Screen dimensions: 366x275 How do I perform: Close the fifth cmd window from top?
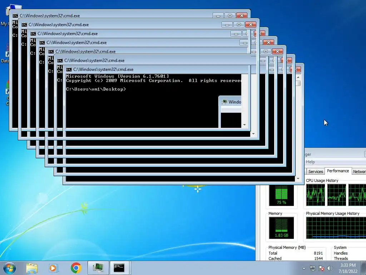277,52
